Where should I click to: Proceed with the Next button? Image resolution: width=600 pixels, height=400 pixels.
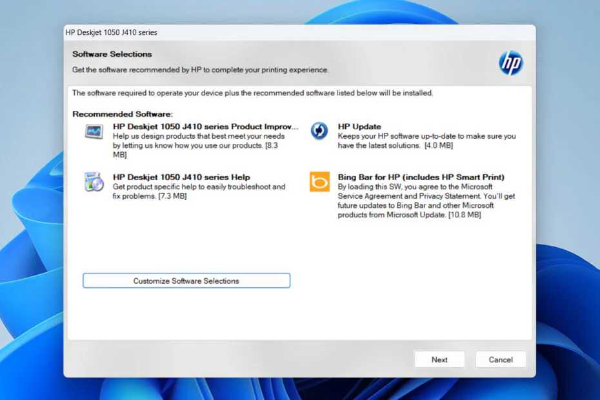(x=439, y=359)
